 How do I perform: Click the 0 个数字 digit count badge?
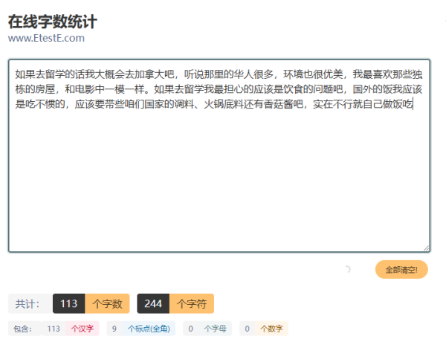coord(264,329)
